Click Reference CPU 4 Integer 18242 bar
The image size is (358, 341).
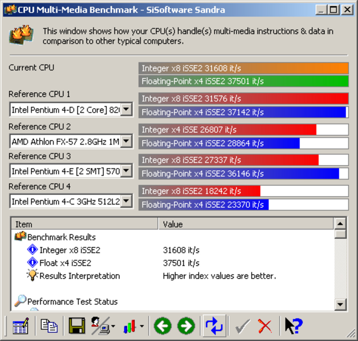point(243,191)
